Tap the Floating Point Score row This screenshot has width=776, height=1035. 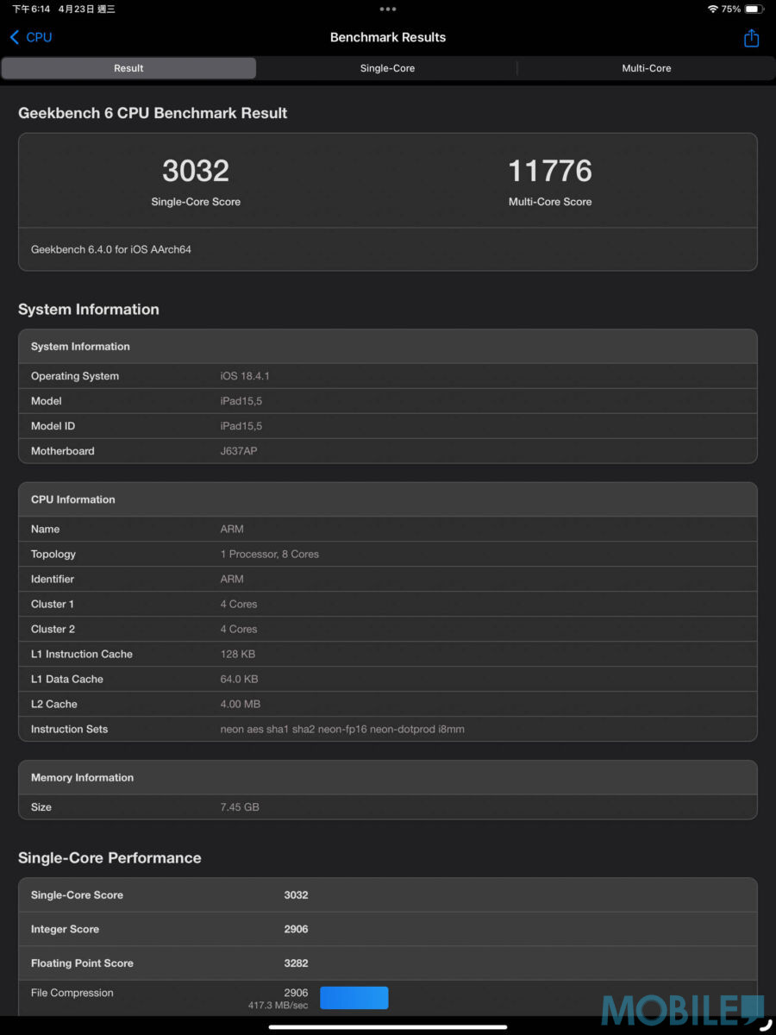(387, 963)
